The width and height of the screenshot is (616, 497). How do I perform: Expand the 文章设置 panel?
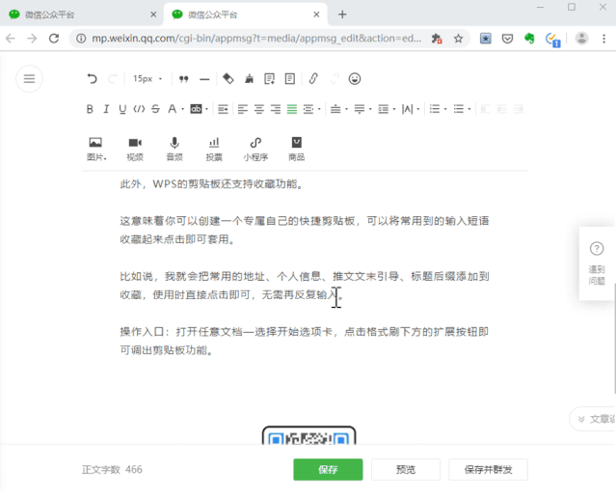point(593,419)
